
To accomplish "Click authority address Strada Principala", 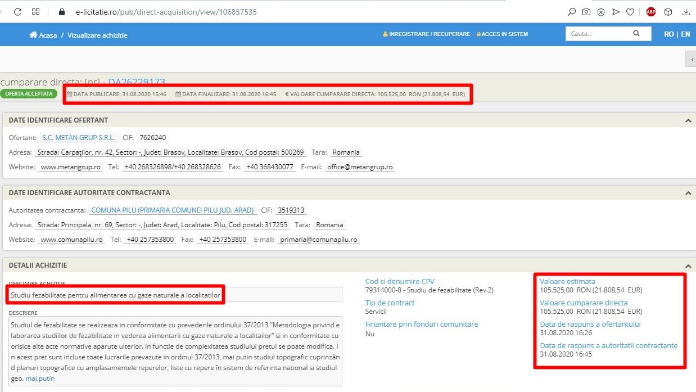I will (162, 225).
